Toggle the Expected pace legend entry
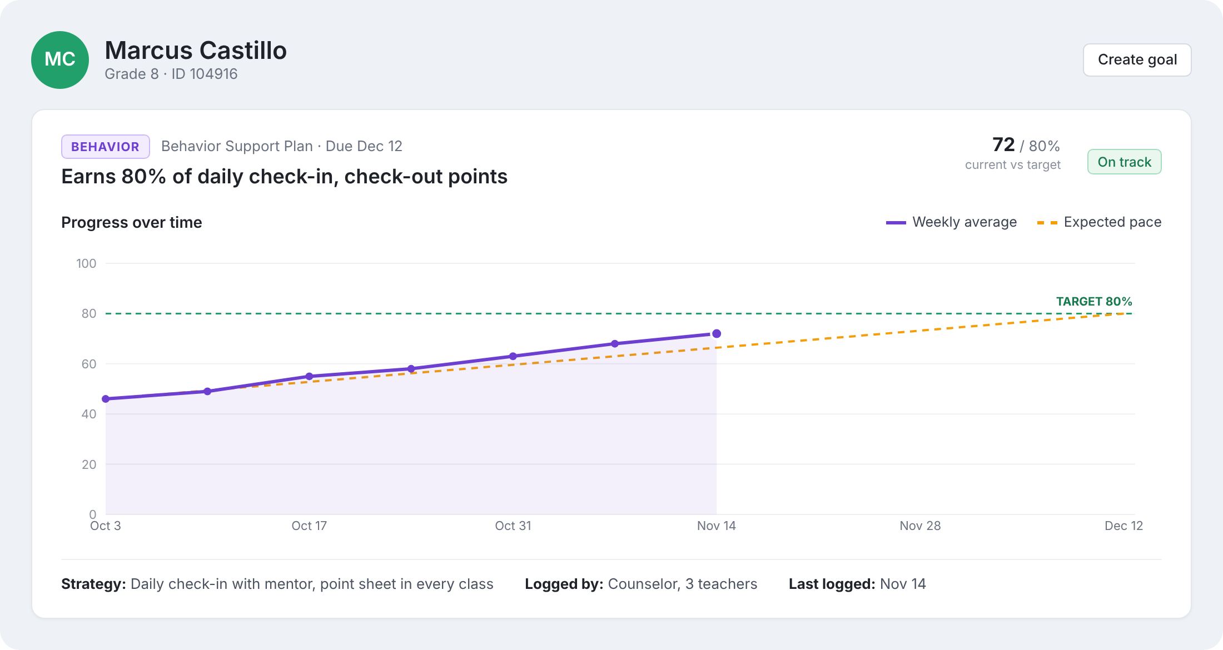The image size is (1223, 650). click(1099, 222)
